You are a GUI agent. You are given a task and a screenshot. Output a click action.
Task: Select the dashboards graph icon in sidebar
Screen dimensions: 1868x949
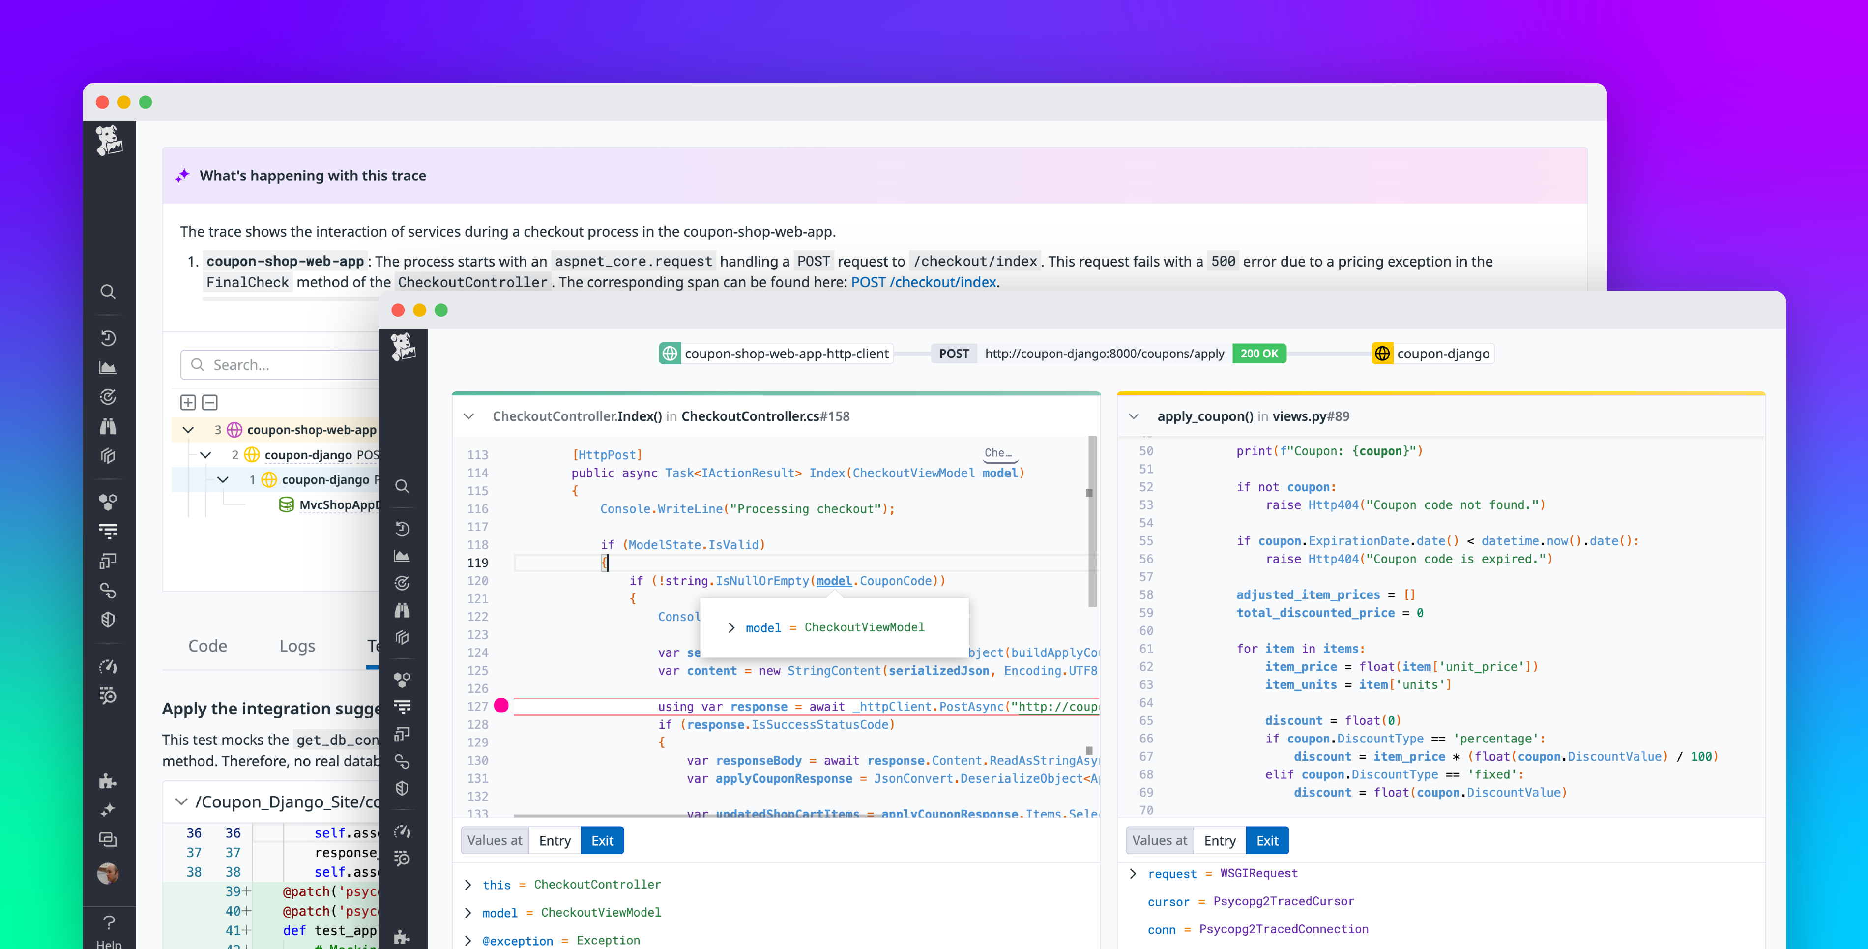click(109, 367)
